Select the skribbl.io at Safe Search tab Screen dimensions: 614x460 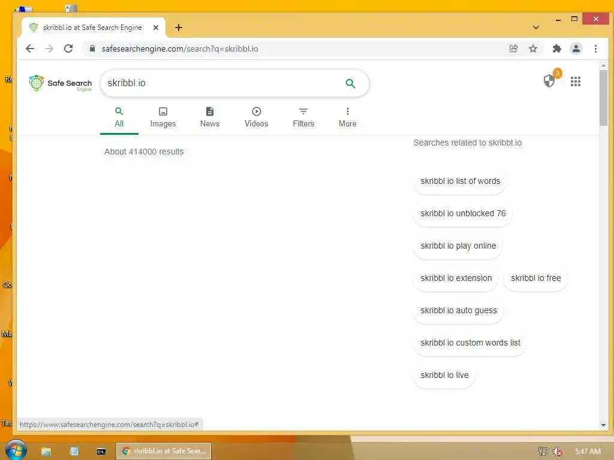pos(92,28)
